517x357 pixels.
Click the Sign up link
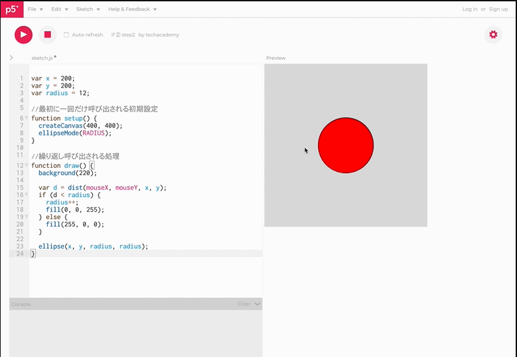[498, 9]
